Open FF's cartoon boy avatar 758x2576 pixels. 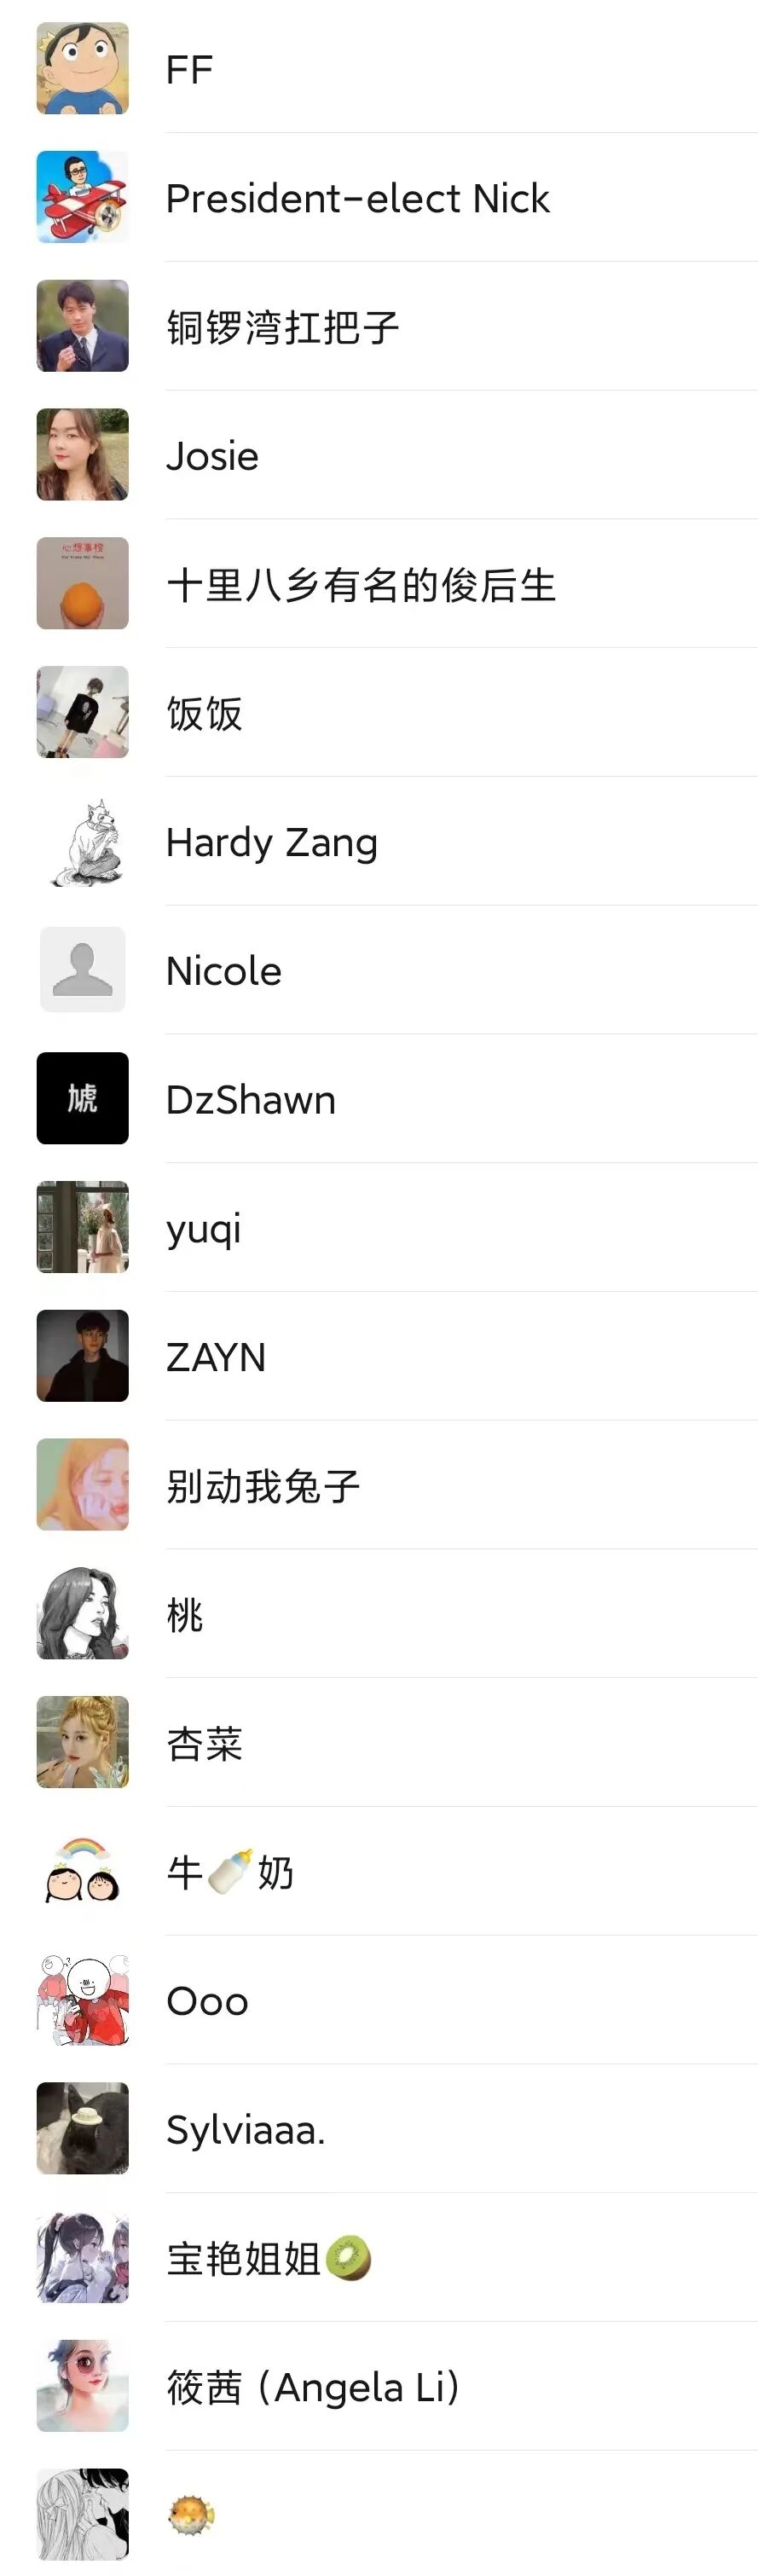pyautogui.click(x=82, y=69)
